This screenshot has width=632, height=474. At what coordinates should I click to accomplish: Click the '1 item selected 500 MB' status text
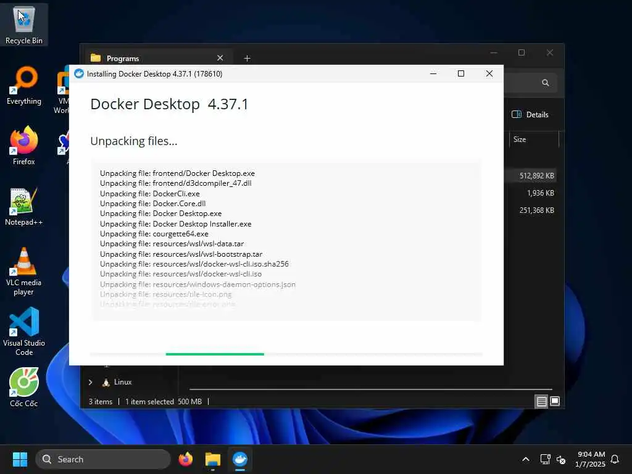tap(163, 401)
